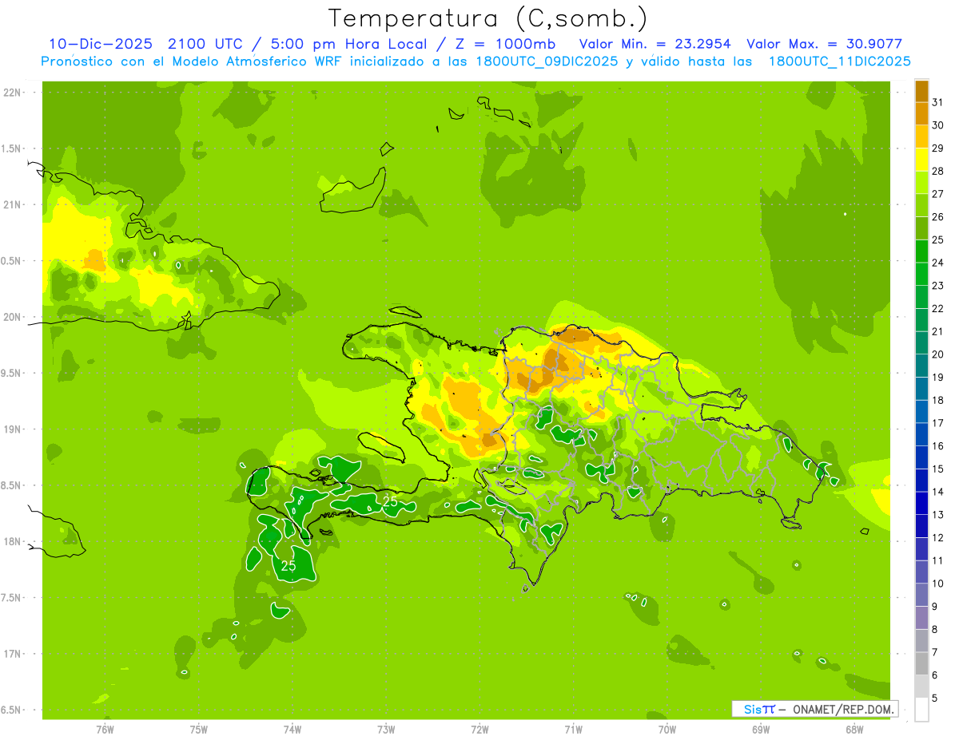The height and width of the screenshot is (740, 959).
Task: Click the "73W" longitude axis label
Action: point(386,730)
